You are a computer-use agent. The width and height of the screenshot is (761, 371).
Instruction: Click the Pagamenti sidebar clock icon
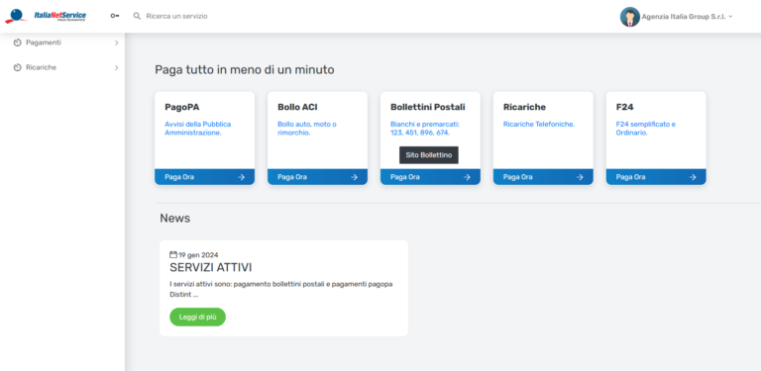[x=18, y=43]
